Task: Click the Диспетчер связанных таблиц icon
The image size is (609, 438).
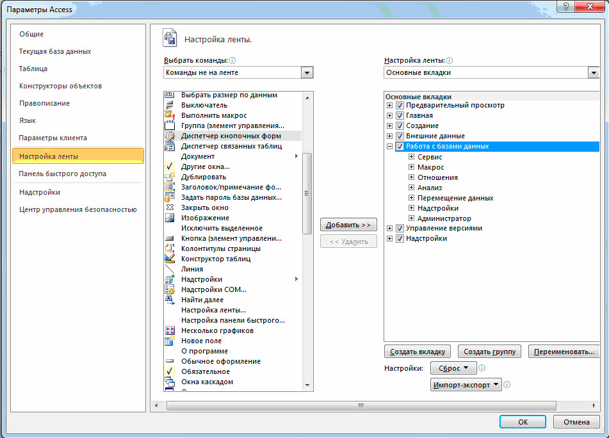Action: pos(169,146)
